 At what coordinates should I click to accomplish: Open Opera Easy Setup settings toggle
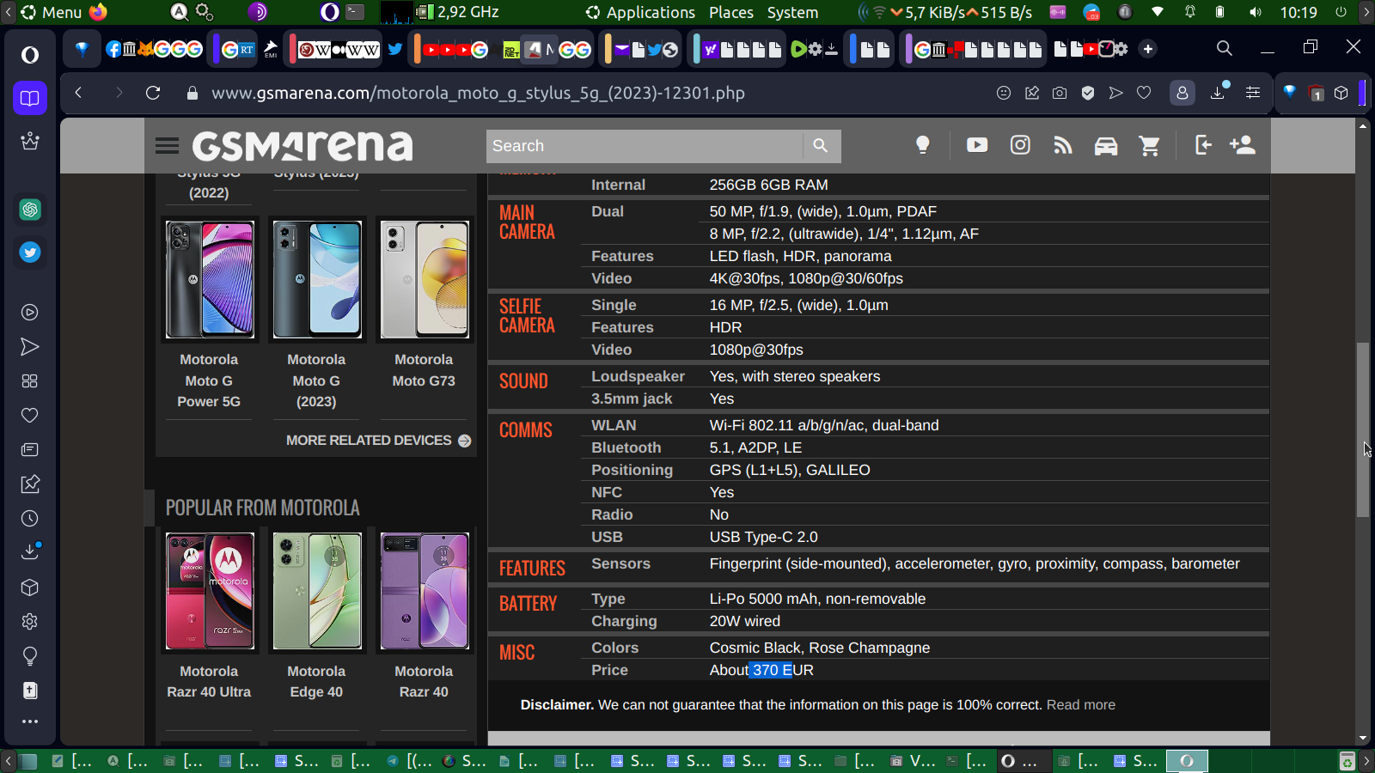coord(1253,93)
